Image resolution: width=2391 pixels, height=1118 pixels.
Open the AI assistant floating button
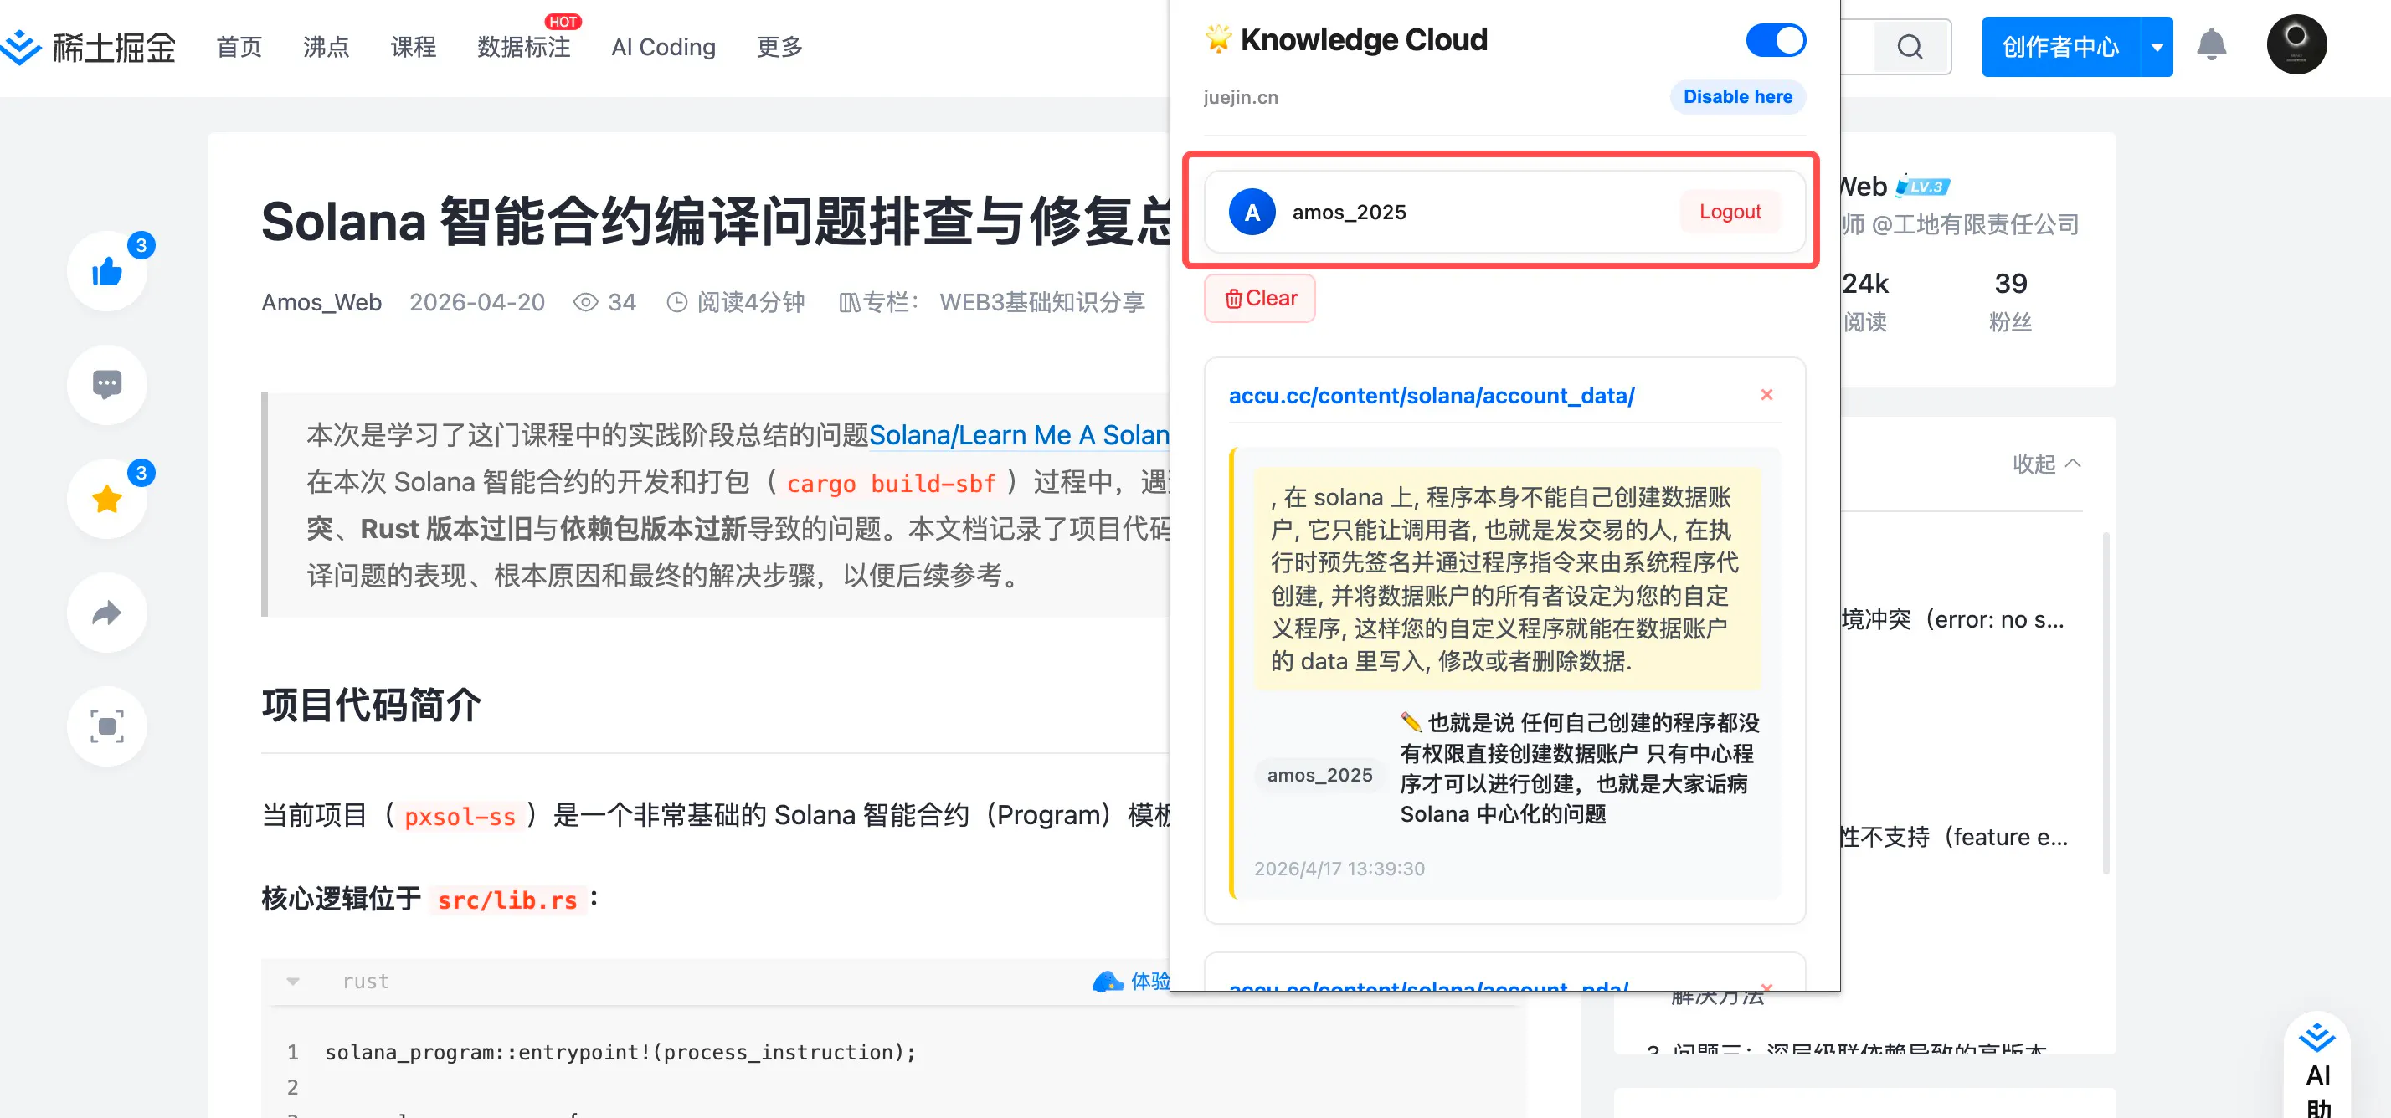2317,1067
